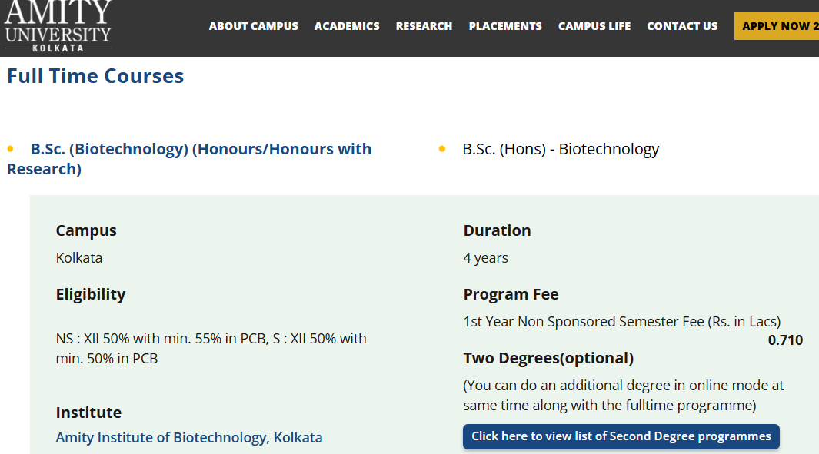Click the Eligibility heading

point(91,294)
